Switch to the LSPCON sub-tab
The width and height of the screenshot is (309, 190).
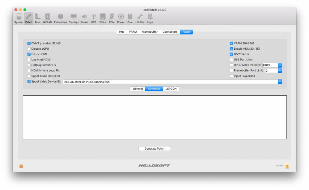tap(171, 89)
